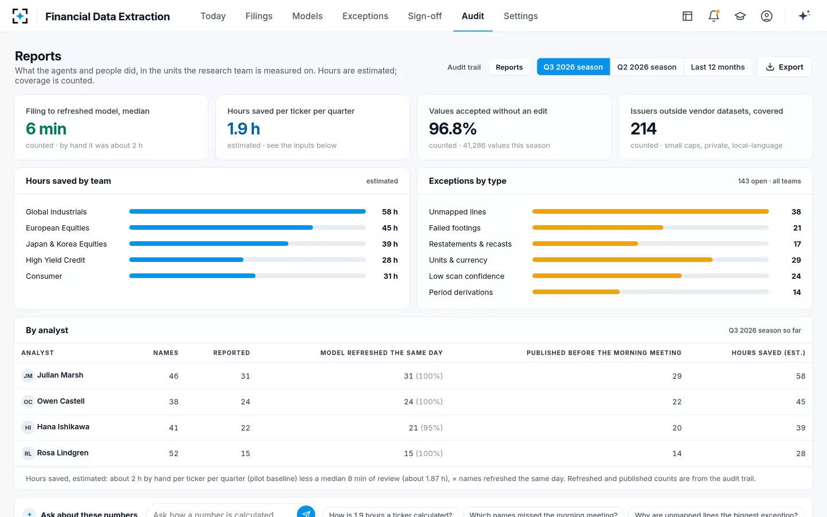Click the European Equities hours bar

(248, 227)
